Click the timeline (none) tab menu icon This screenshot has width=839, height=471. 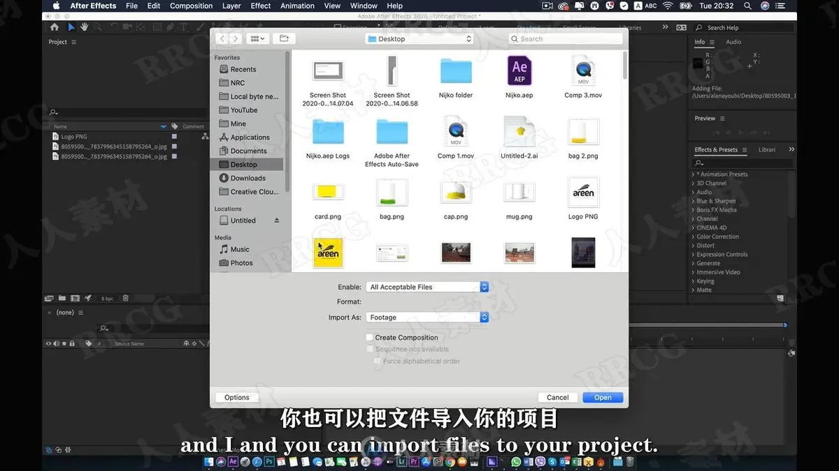80,313
